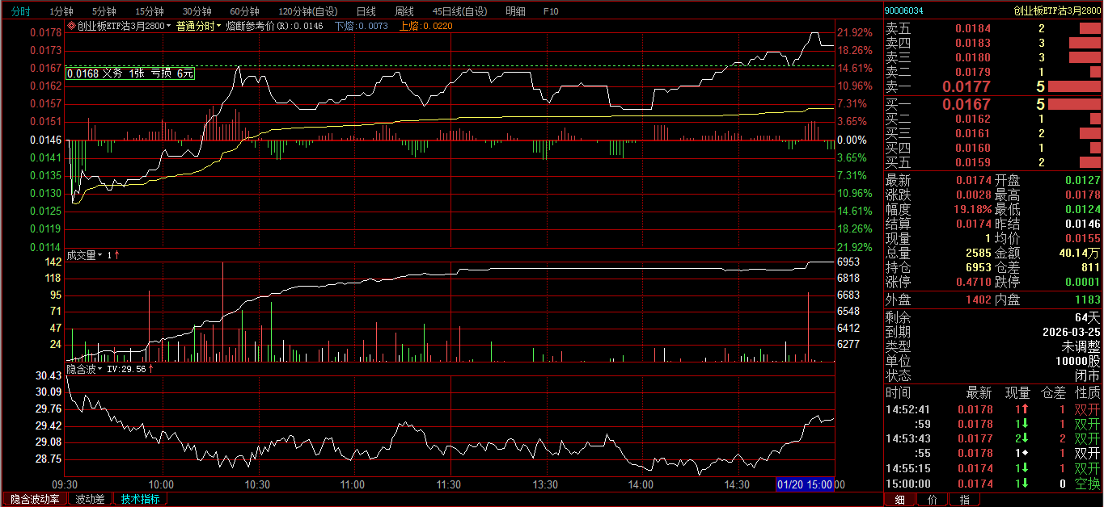
Task: Click the 内盘 value 1183
Action: 1088,300
